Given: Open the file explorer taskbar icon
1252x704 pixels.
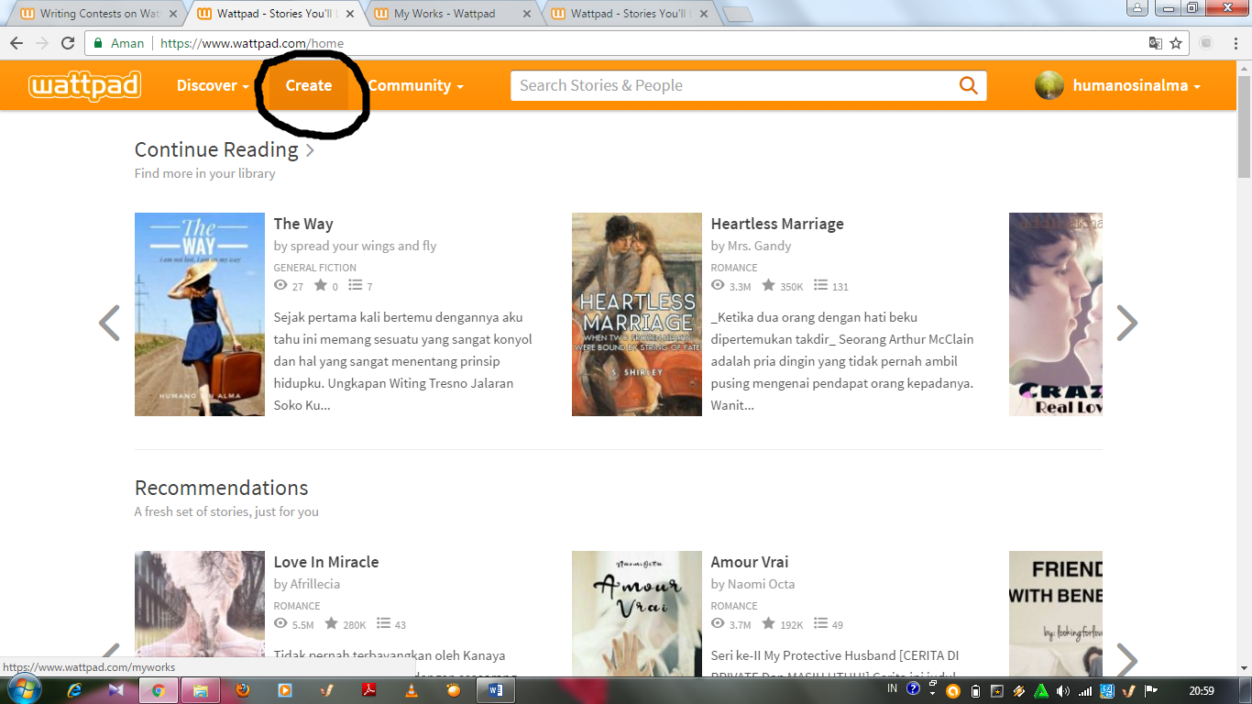Looking at the screenshot, I should pos(200,690).
